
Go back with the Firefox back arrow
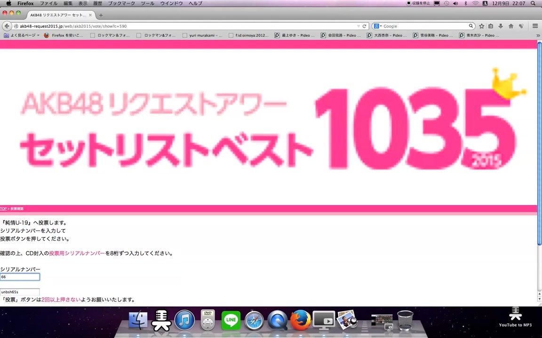(7, 26)
